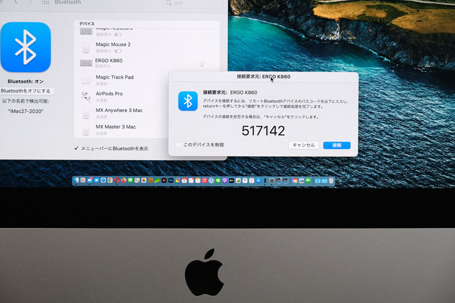
Task: Open Final Cut Pro in Dock
Action: (178, 180)
